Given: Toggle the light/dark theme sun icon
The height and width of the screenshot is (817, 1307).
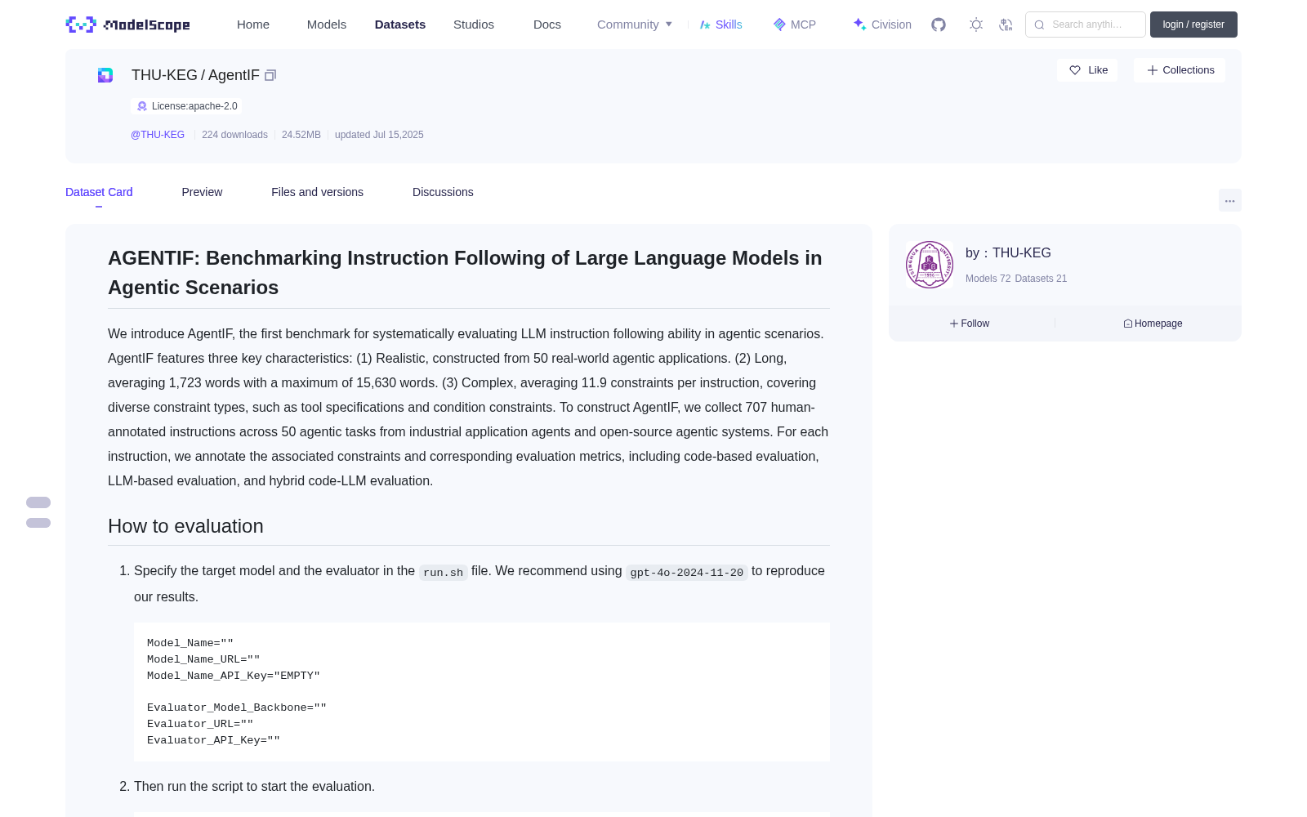Looking at the screenshot, I should point(976,25).
